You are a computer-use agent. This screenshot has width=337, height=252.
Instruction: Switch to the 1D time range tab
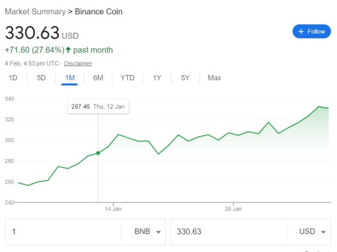(x=13, y=78)
